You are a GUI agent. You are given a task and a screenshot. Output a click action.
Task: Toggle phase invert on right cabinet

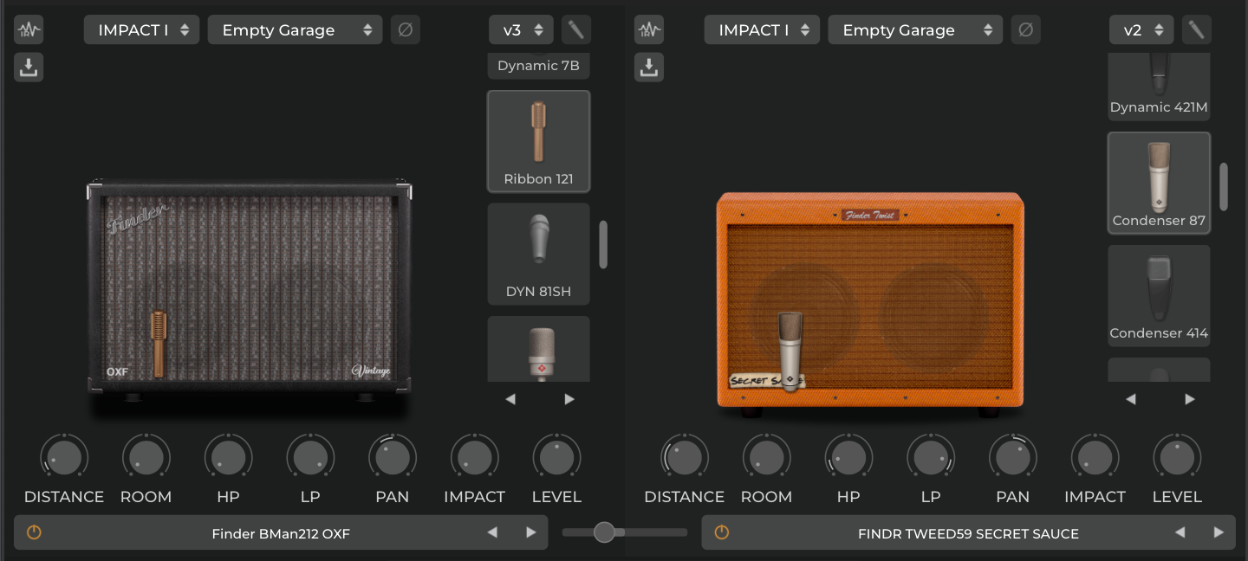(1025, 30)
